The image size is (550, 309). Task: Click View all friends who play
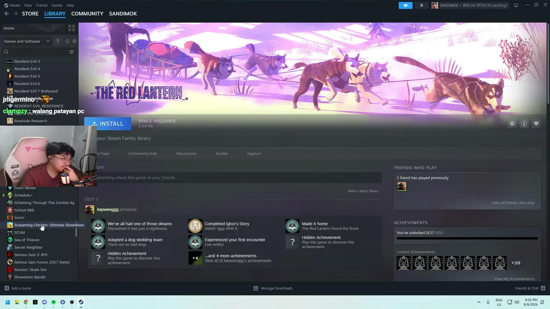coord(513,203)
